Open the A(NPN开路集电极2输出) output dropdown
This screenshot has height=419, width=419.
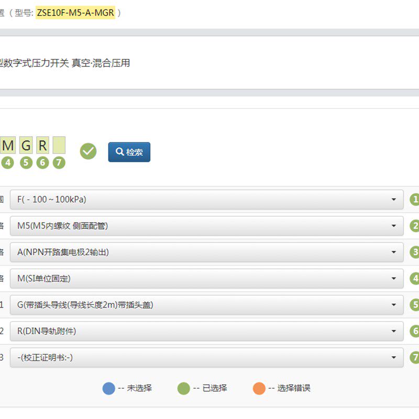206,252
